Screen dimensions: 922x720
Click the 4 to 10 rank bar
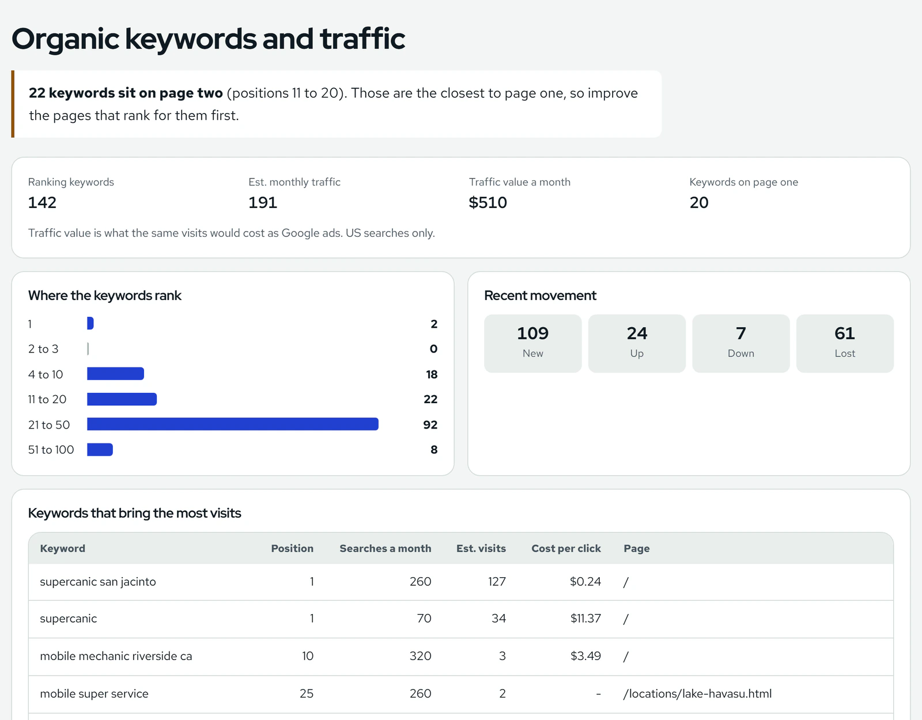[x=115, y=374]
